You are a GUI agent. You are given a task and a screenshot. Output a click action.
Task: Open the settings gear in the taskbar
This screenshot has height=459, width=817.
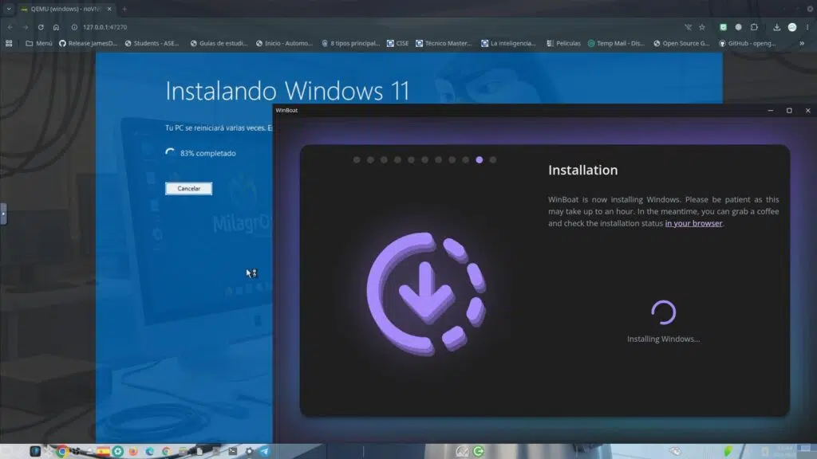click(x=249, y=451)
